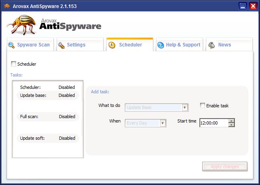Close the Arovax AntiSpyware window

[253, 6]
